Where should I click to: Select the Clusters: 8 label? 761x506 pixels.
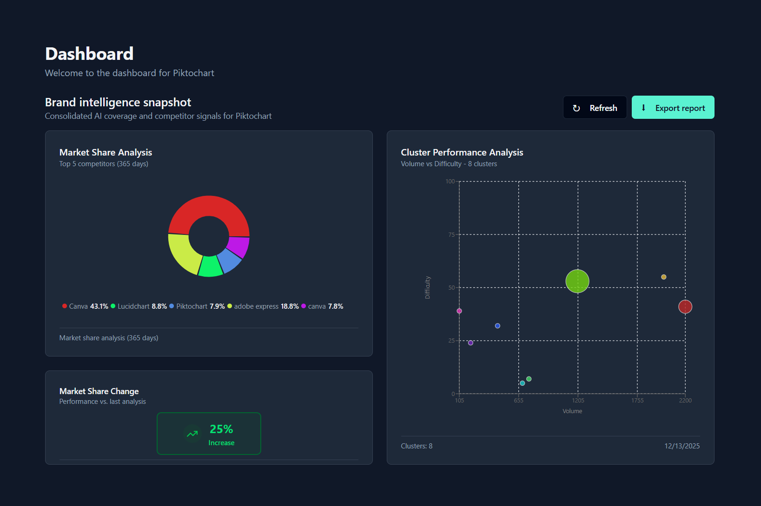coord(416,446)
